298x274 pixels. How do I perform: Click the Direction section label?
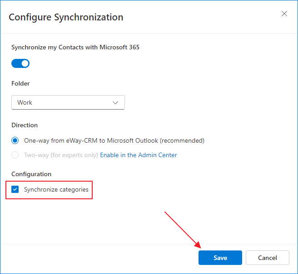(x=25, y=125)
